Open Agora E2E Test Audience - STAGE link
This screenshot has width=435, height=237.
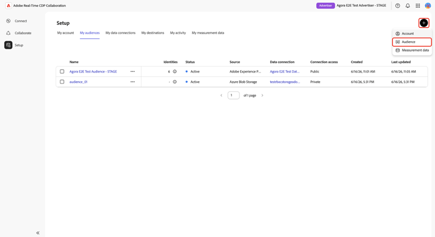93,71
